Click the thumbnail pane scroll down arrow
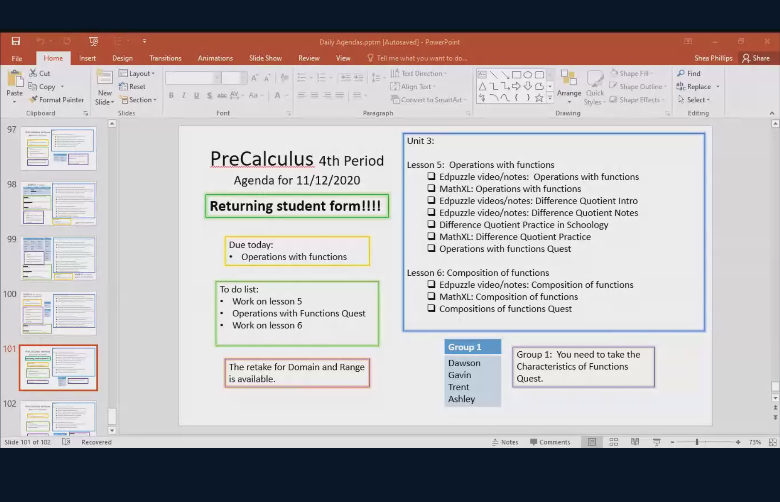The width and height of the screenshot is (780, 502). point(112,430)
